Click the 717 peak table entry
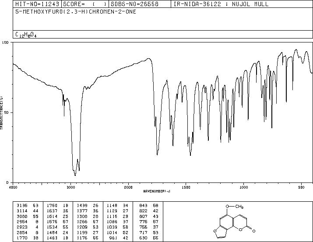The height and width of the screenshot is (242, 313). point(149,232)
